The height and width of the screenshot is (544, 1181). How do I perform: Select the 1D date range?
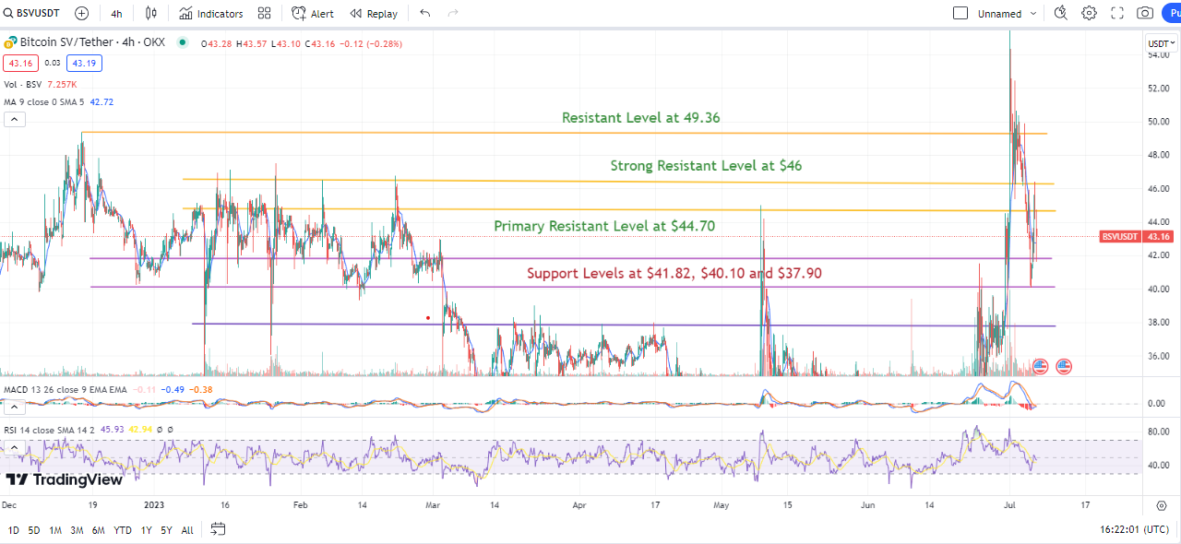pyautogui.click(x=13, y=530)
